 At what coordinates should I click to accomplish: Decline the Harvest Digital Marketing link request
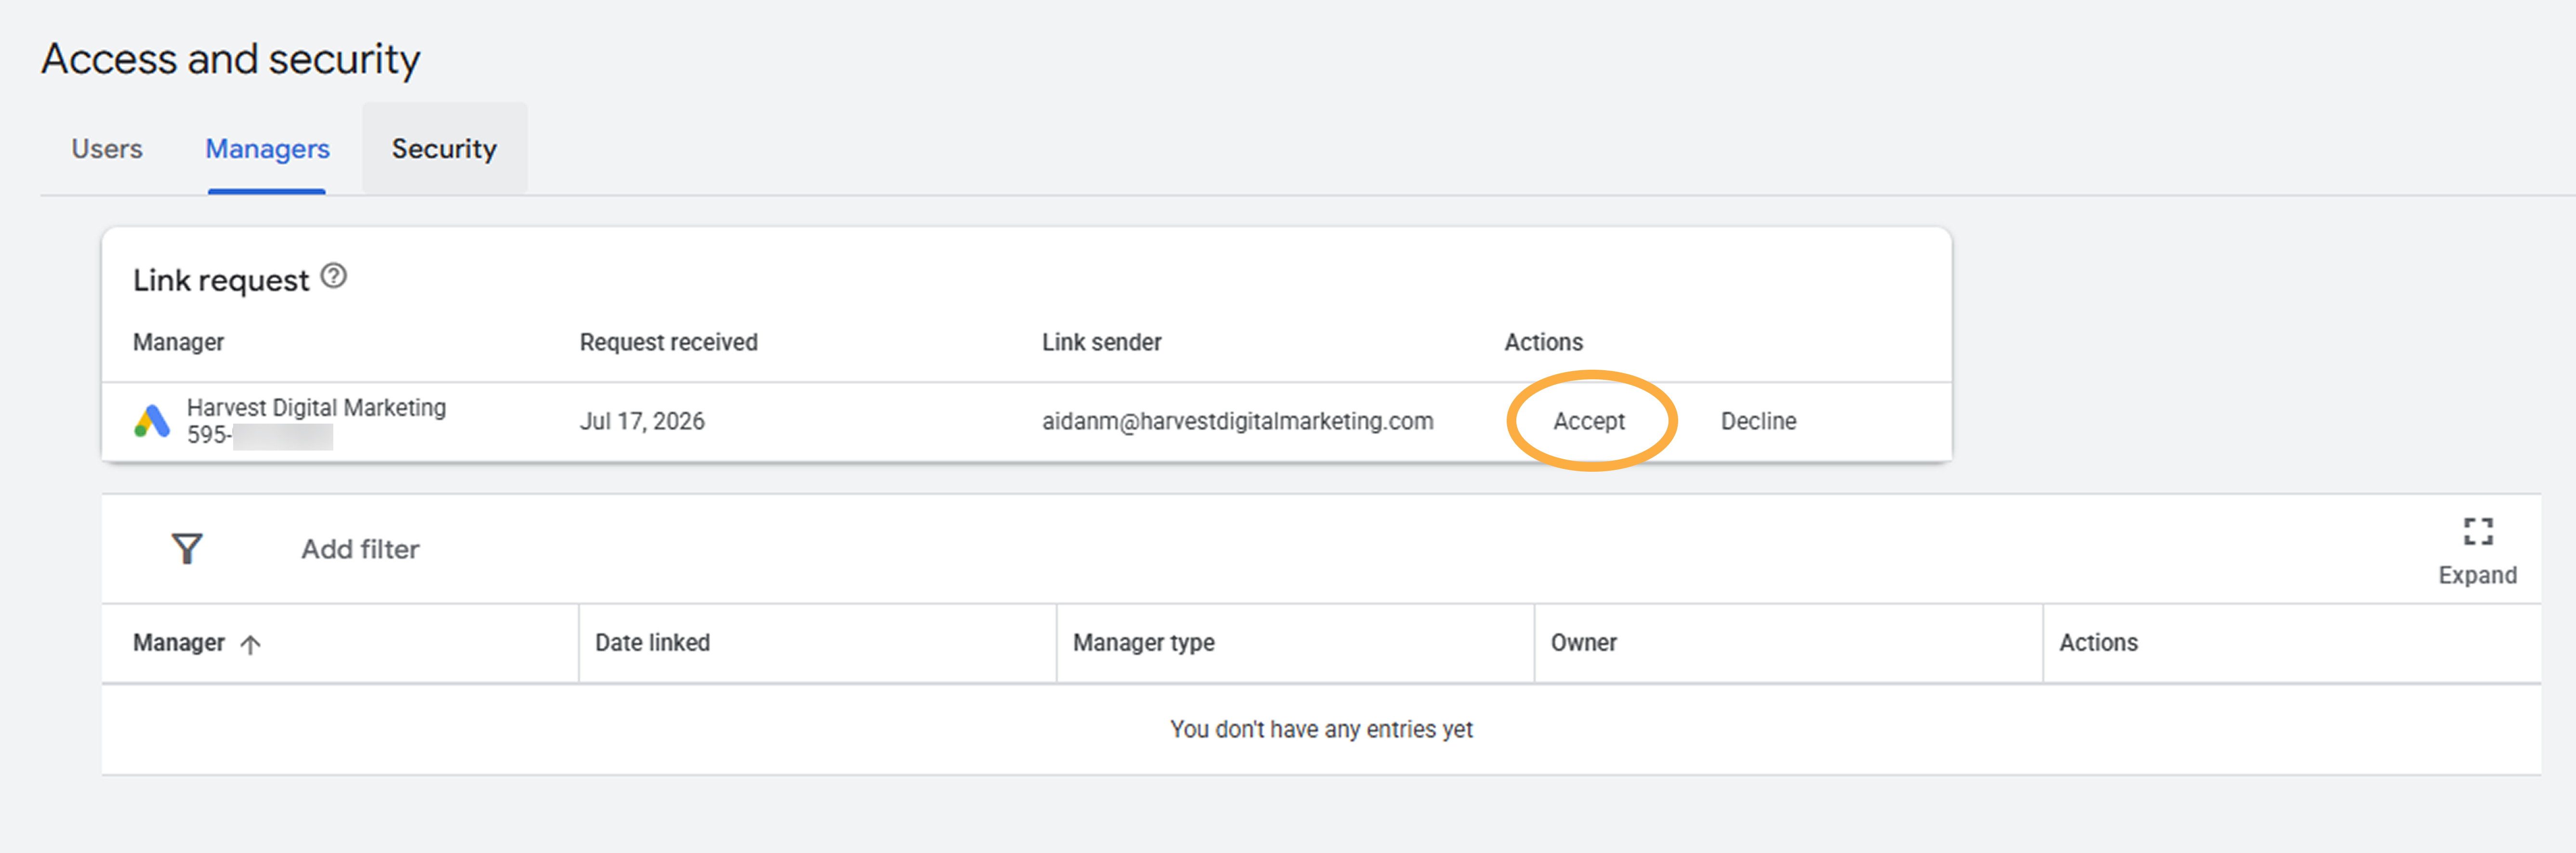1758,422
